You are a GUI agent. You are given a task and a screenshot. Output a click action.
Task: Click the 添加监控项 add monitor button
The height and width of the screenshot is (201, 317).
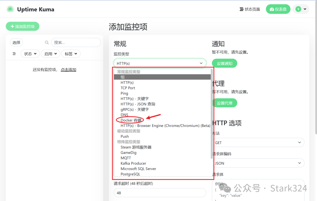click(x=23, y=26)
